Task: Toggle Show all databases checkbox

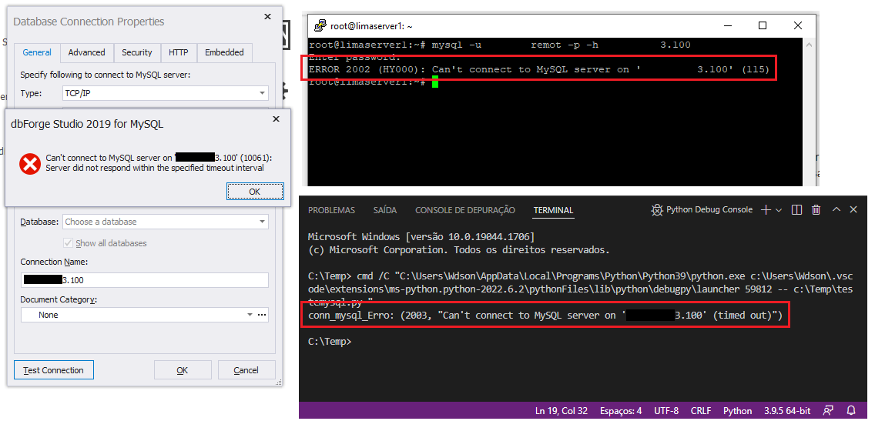Action: click(69, 243)
